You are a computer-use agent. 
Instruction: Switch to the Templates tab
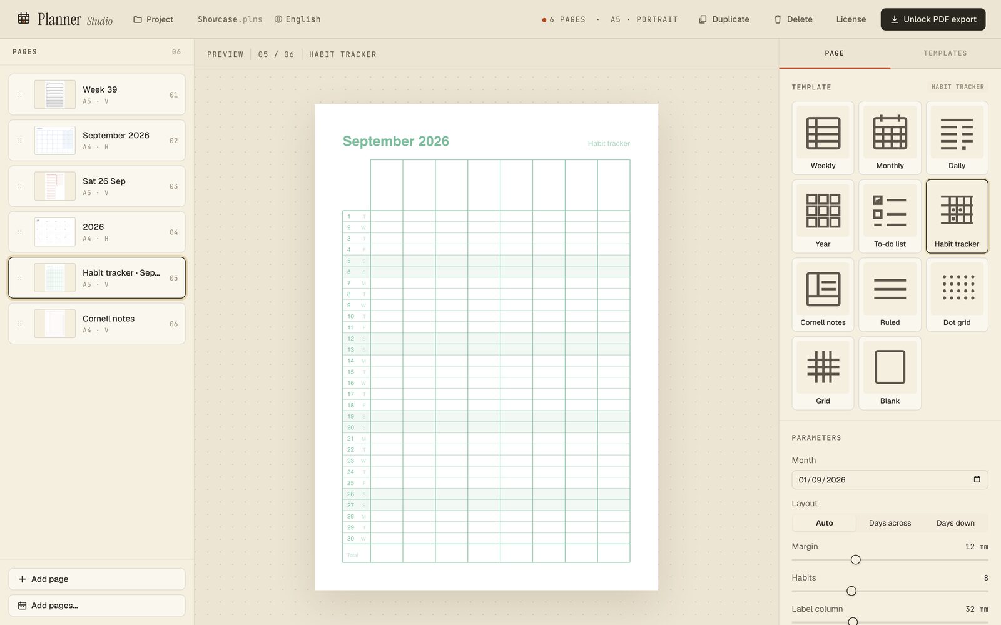click(x=945, y=53)
